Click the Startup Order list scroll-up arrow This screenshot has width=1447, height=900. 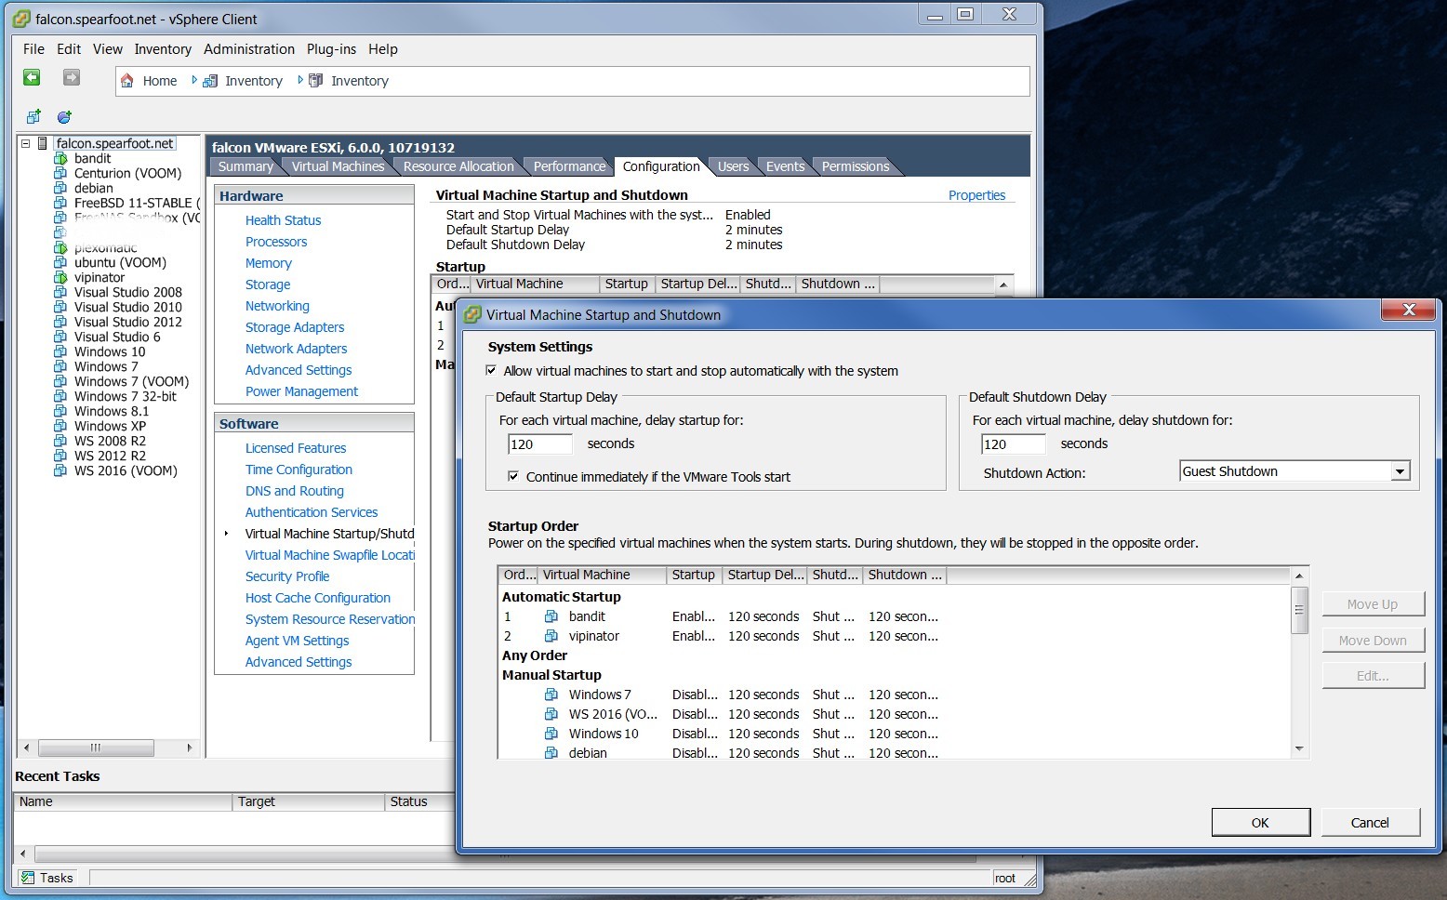click(1299, 576)
